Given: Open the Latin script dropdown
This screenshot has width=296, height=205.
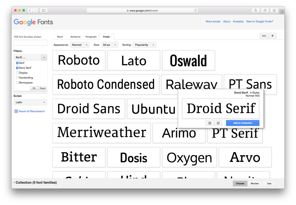Looking at the screenshot, I should [x=30, y=102].
